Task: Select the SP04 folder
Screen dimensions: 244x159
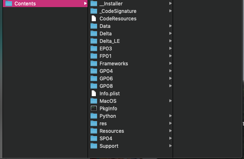Action: [x=131, y=138]
